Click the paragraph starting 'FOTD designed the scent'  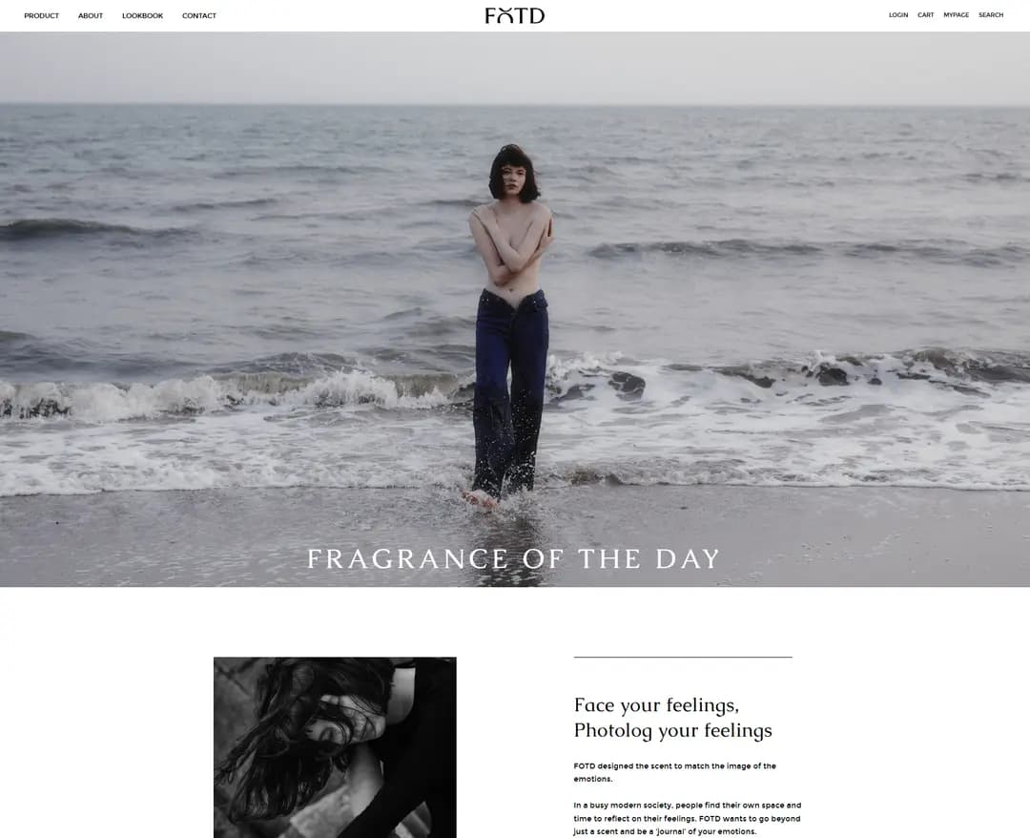[674, 772]
